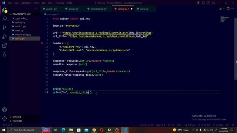This screenshot has width=237, height=133.
Task: Open run options dropdown arrow
Action: click(224, 9)
